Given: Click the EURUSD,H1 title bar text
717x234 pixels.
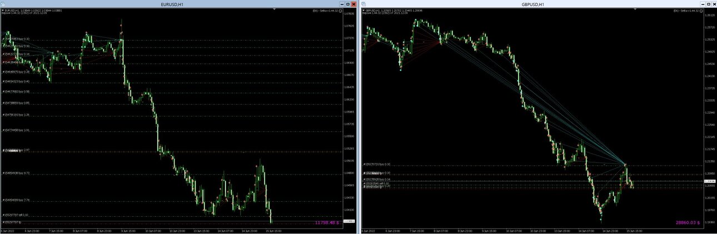Looking at the screenshot, I should pos(172,4).
